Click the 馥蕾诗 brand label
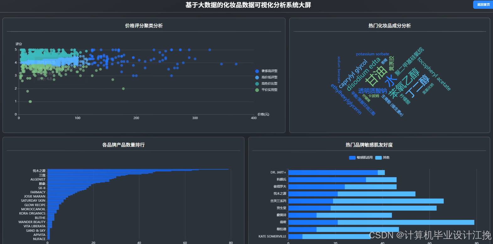 281,215
